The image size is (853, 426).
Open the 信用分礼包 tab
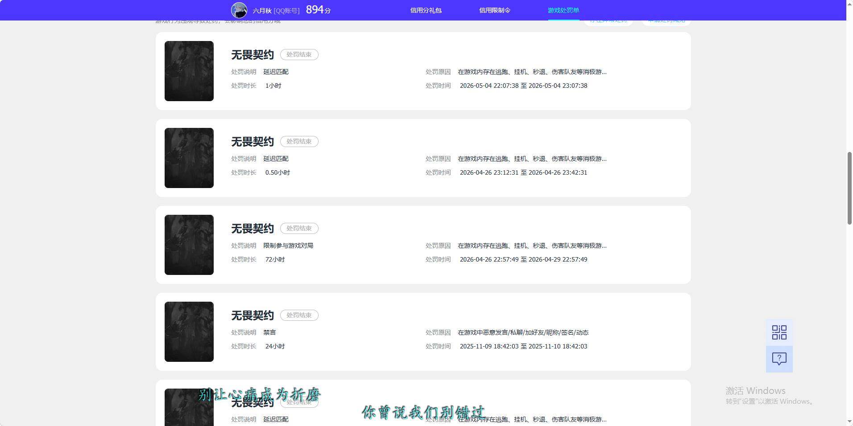tap(426, 10)
